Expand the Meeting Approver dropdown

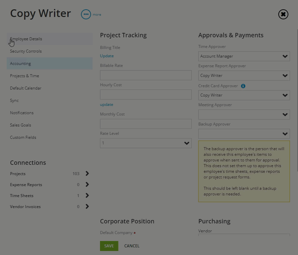pyautogui.click(x=244, y=115)
